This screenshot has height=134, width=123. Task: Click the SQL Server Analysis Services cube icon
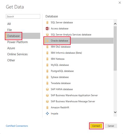[x=47, y=35]
